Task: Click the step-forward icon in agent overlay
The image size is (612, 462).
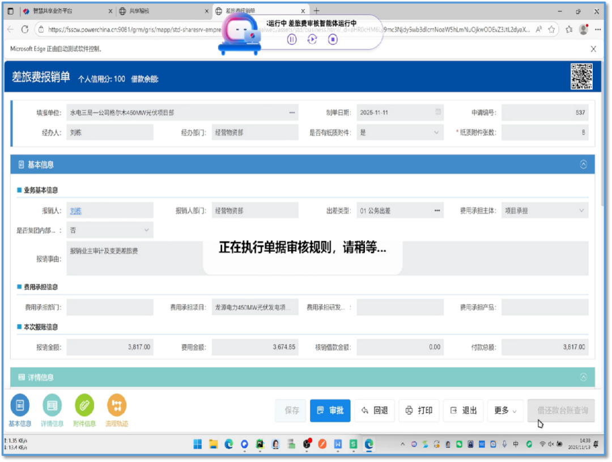Action: (312, 39)
